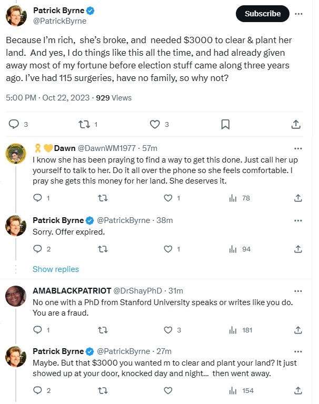Screen dimensions: 319x404
Task: Share AMABLACKPATRIOT's tweet
Action: [x=298, y=330]
